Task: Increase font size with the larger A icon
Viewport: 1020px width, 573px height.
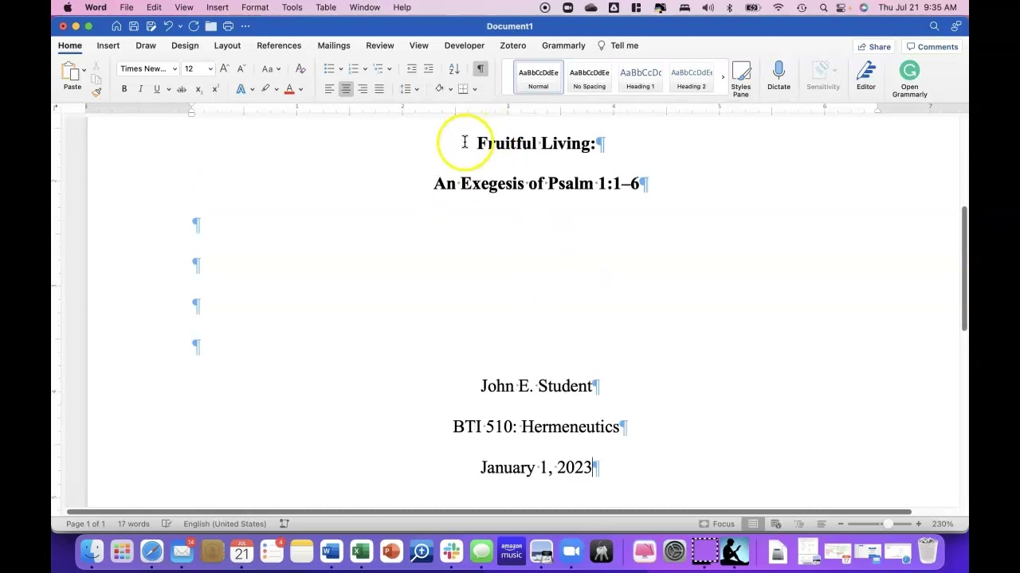Action: (x=225, y=68)
